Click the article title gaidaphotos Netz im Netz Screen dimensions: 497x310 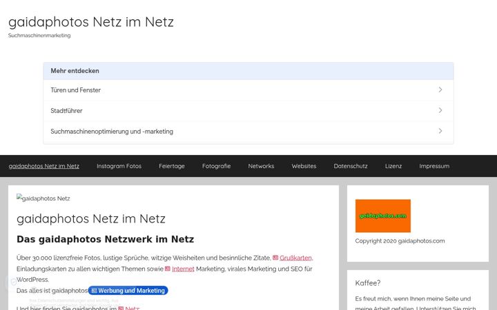(91, 218)
